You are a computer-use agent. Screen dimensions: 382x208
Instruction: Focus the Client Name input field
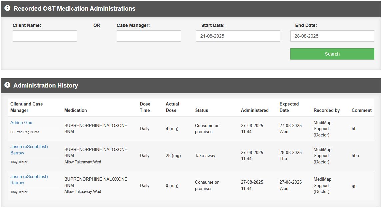[x=45, y=36]
